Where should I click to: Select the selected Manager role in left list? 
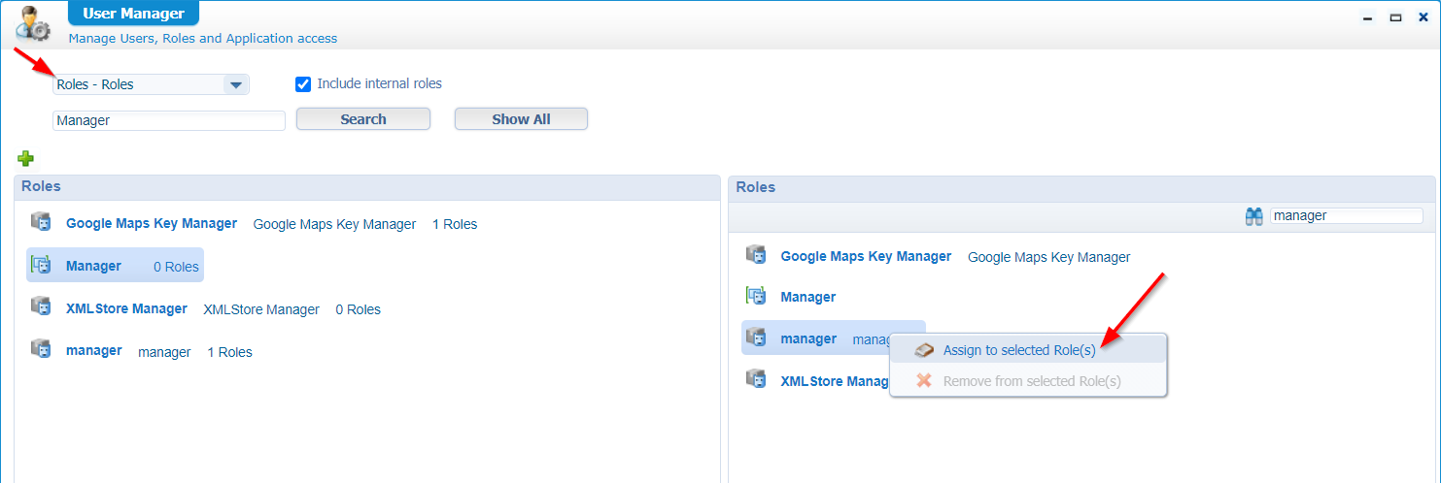(93, 266)
